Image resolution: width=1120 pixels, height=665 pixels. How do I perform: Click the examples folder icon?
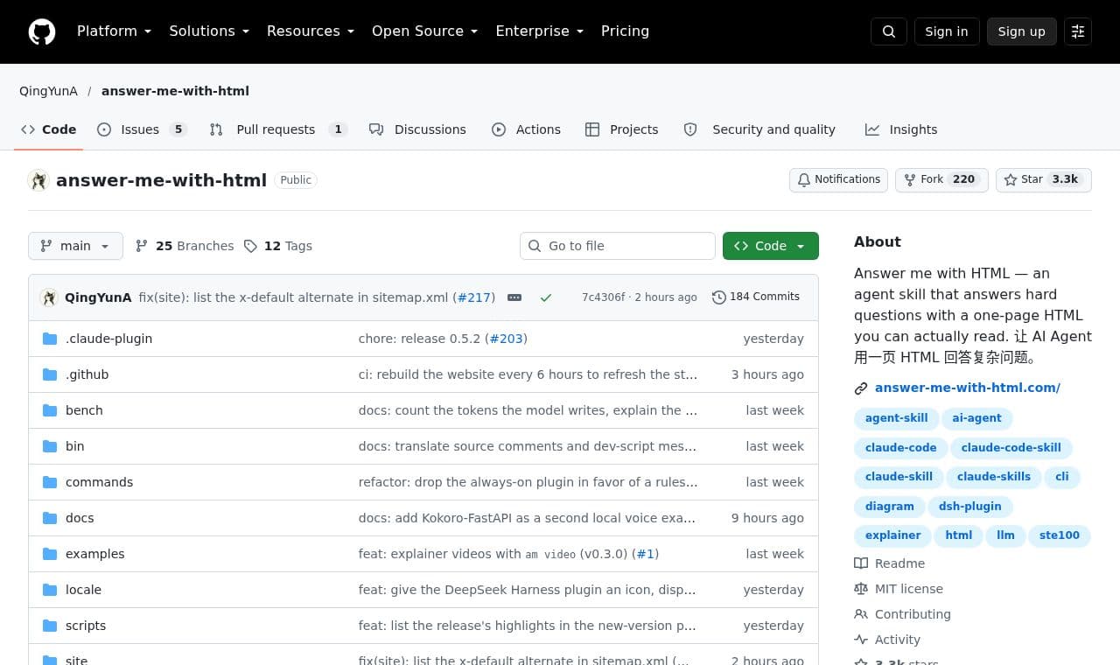coord(50,554)
